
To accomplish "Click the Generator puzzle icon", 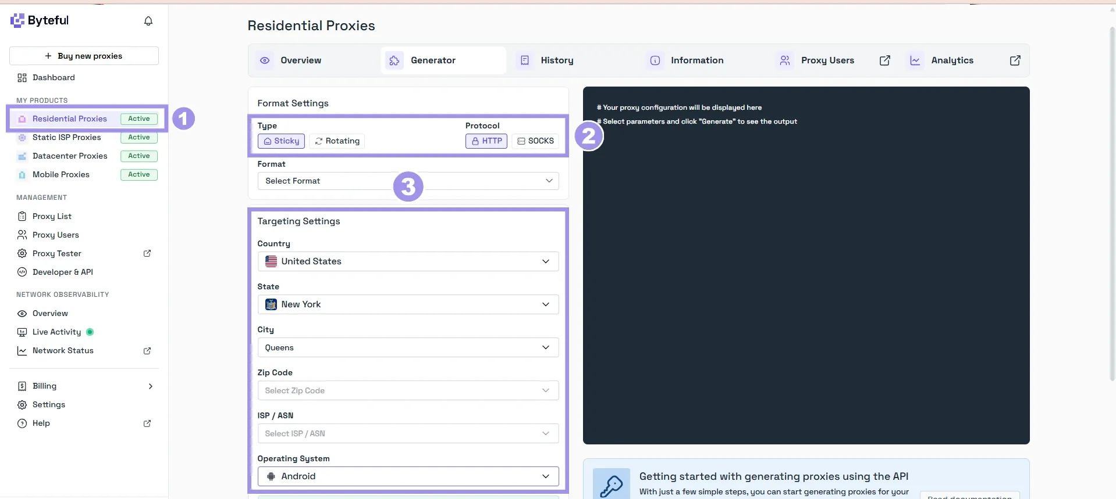I will pos(394,60).
